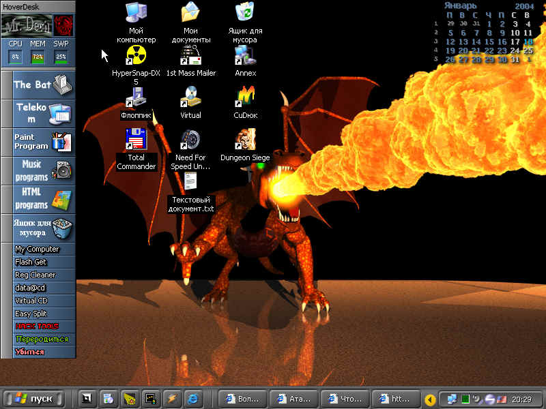Click the green chip tray icon
Viewport: 546px width, 409px height.
(465, 399)
